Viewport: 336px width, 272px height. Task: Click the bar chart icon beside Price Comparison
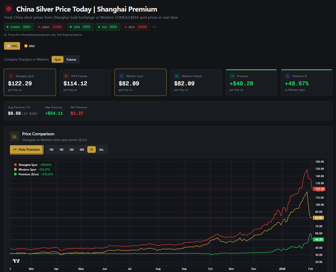[15, 136]
